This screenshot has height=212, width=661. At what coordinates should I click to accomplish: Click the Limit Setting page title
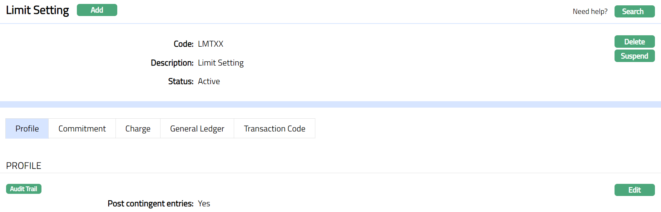click(38, 10)
